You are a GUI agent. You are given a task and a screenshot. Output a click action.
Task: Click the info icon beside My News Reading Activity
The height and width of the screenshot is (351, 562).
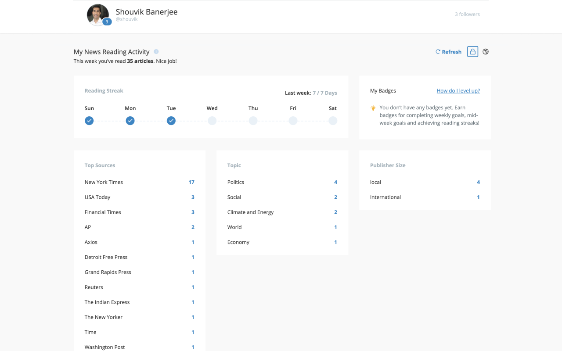pyautogui.click(x=156, y=52)
